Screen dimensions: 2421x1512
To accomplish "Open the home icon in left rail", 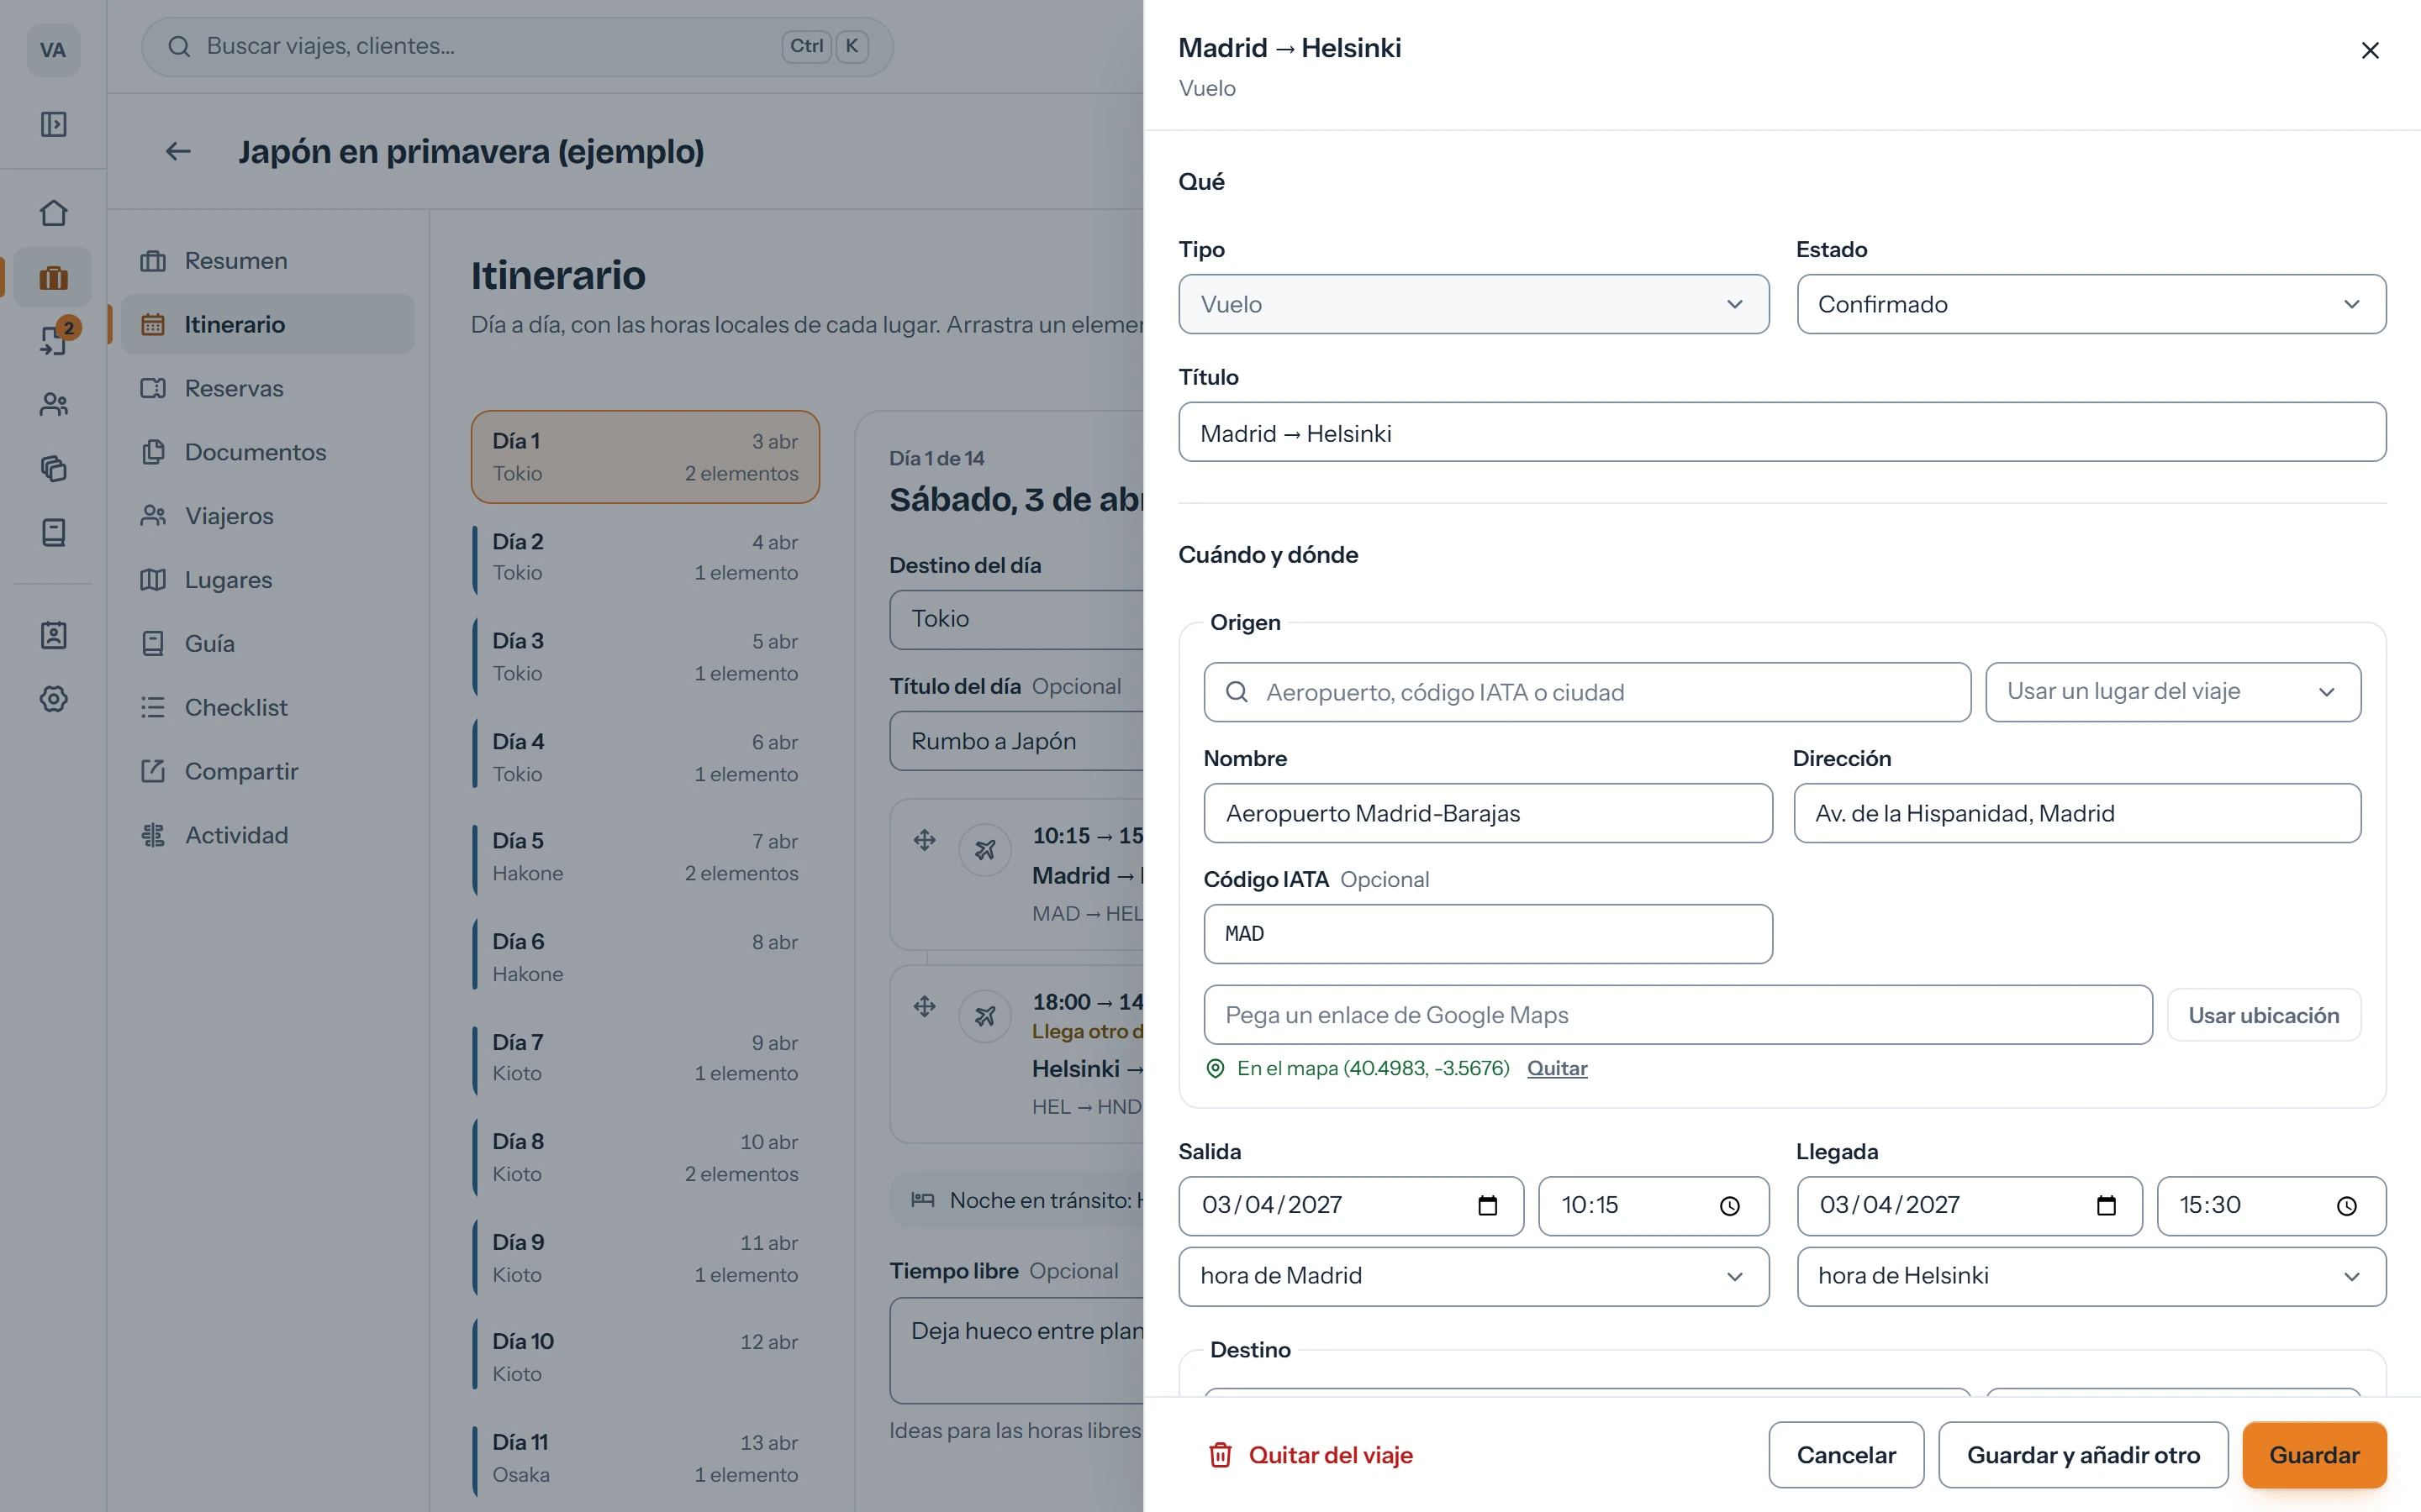I will 53,213.
